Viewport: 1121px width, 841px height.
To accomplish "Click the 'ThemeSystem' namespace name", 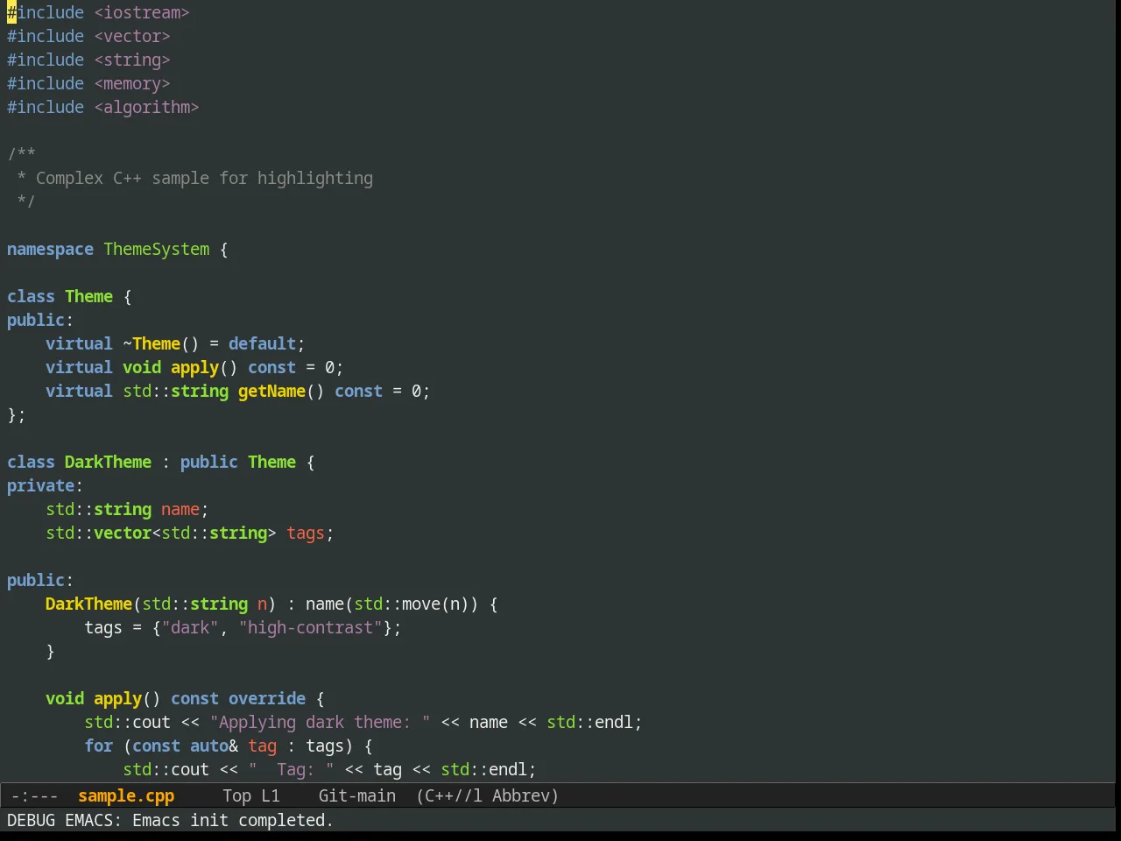I will [157, 249].
